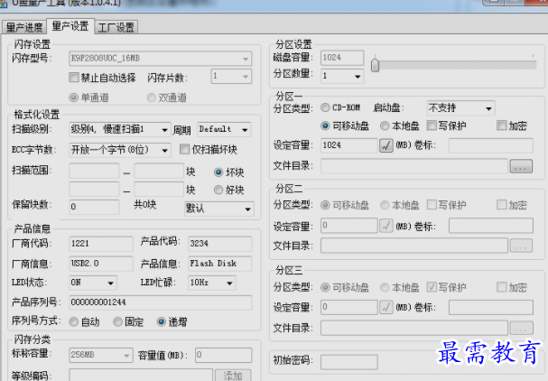Click the 等级编码 input field
The height and width of the screenshot is (381, 548).
(x=141, y=375)
